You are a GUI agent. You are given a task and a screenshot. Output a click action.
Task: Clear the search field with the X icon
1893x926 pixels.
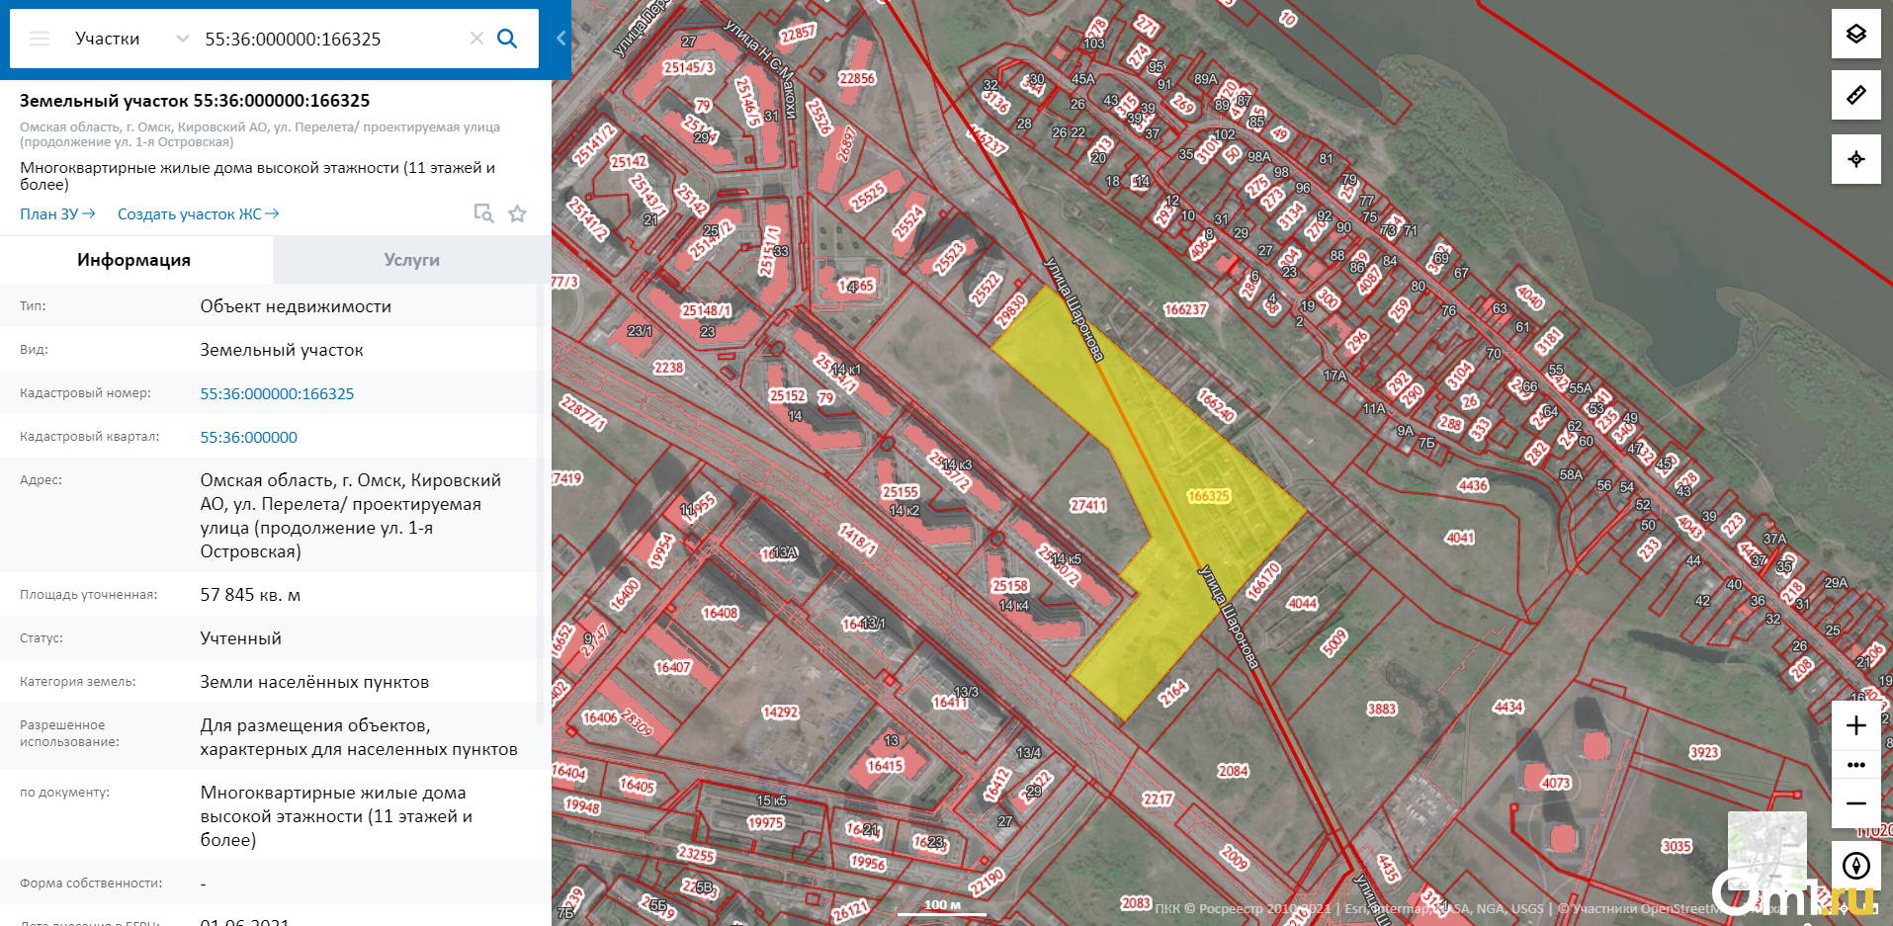476,39
